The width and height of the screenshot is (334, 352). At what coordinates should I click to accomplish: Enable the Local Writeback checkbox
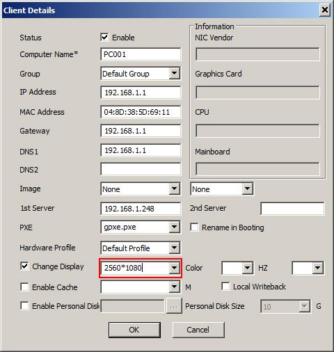(225, 286)
